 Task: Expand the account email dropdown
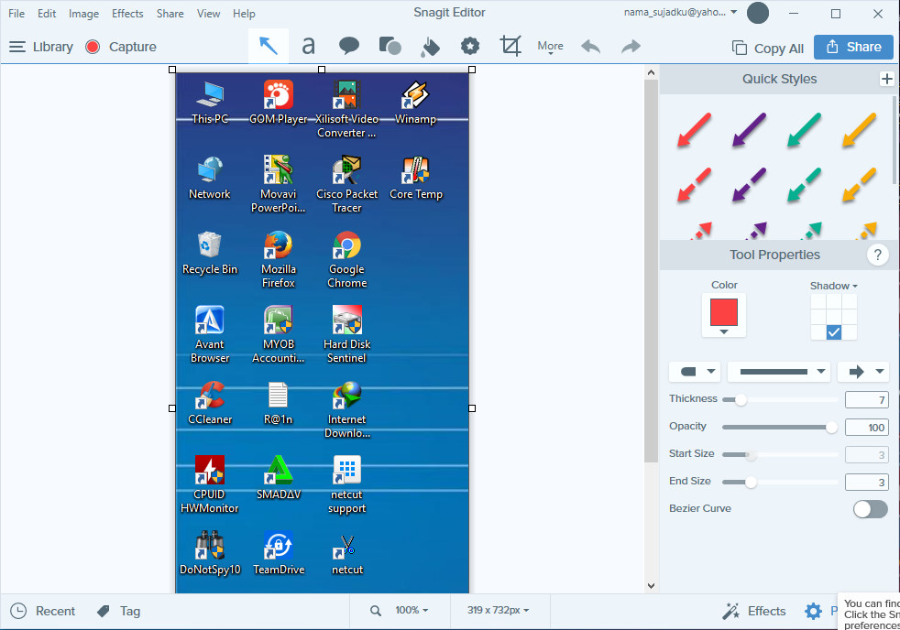733,12
